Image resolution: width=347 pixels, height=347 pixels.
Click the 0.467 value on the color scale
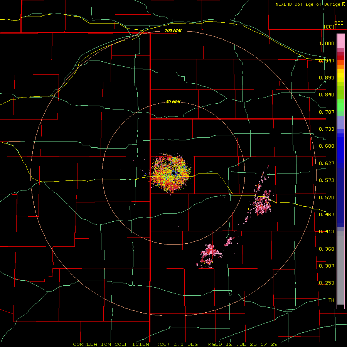click(x=327, y=214)
